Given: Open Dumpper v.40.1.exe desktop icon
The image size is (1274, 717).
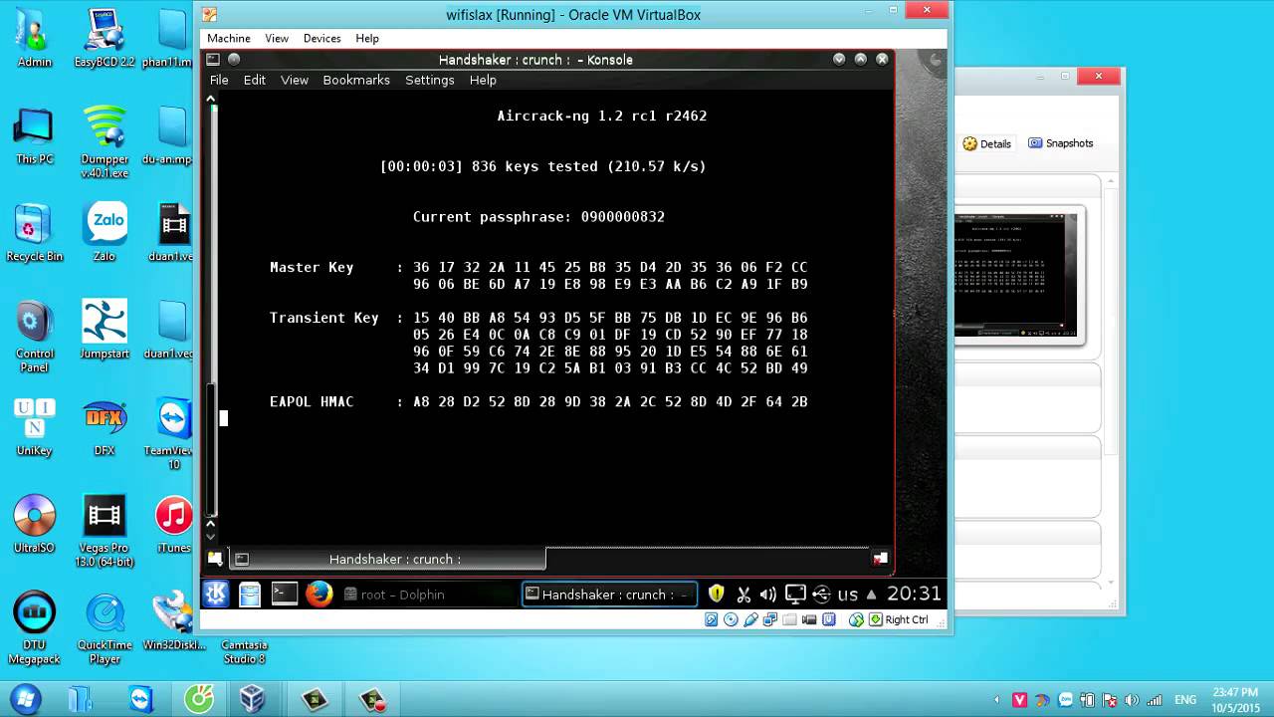Looking at the screenshot, I should 105,140.
